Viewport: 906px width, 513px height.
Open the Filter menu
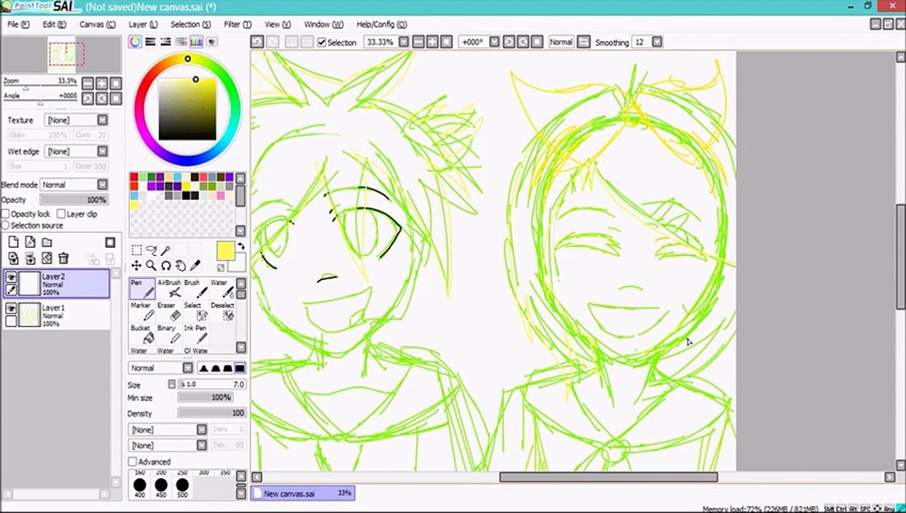tap(237, 24)
